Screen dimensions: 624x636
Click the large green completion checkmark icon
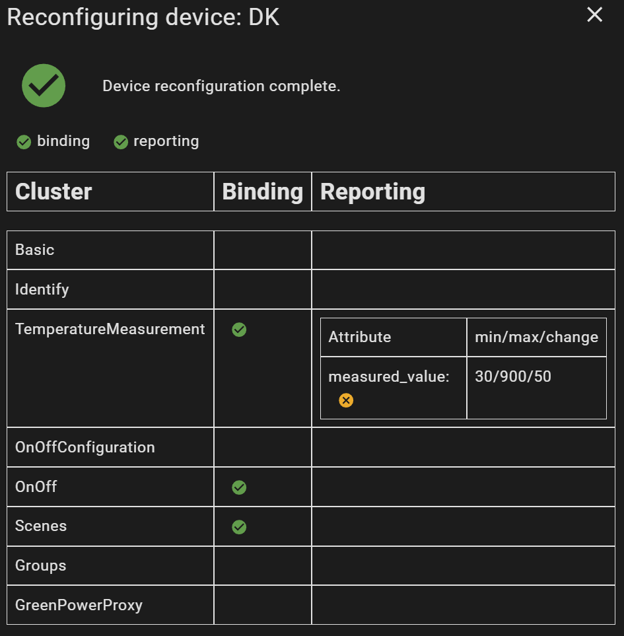(44, 86)
